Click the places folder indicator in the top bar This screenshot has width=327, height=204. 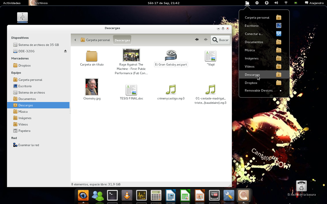(x=247, y=3)
